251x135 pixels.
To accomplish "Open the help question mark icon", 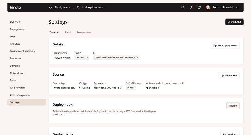I will tap(199, 7).
